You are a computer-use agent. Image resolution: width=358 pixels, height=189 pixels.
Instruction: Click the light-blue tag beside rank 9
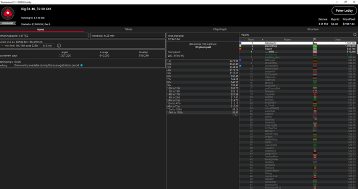[x=240, y=66]
